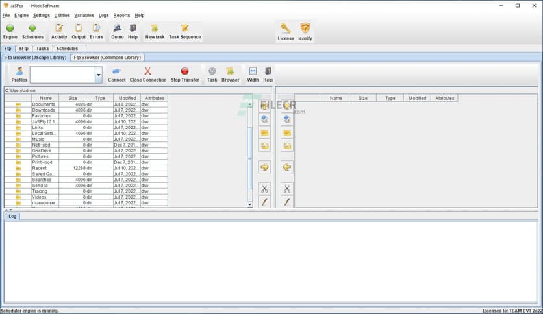Click the local file list scrollbar down arrow
The width and height of the screenshot is (543, 314).
(250, 204)
